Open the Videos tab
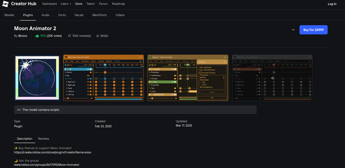 tap(120, 15)
